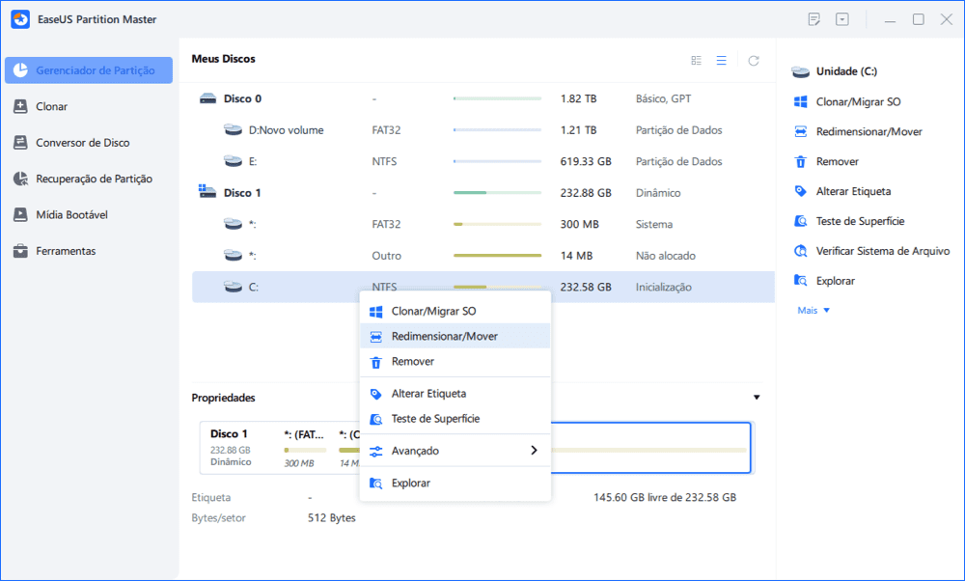Viewport: 965px width, 581px height.
Task: Click the 1.21 TB size value
Action: 578,130
